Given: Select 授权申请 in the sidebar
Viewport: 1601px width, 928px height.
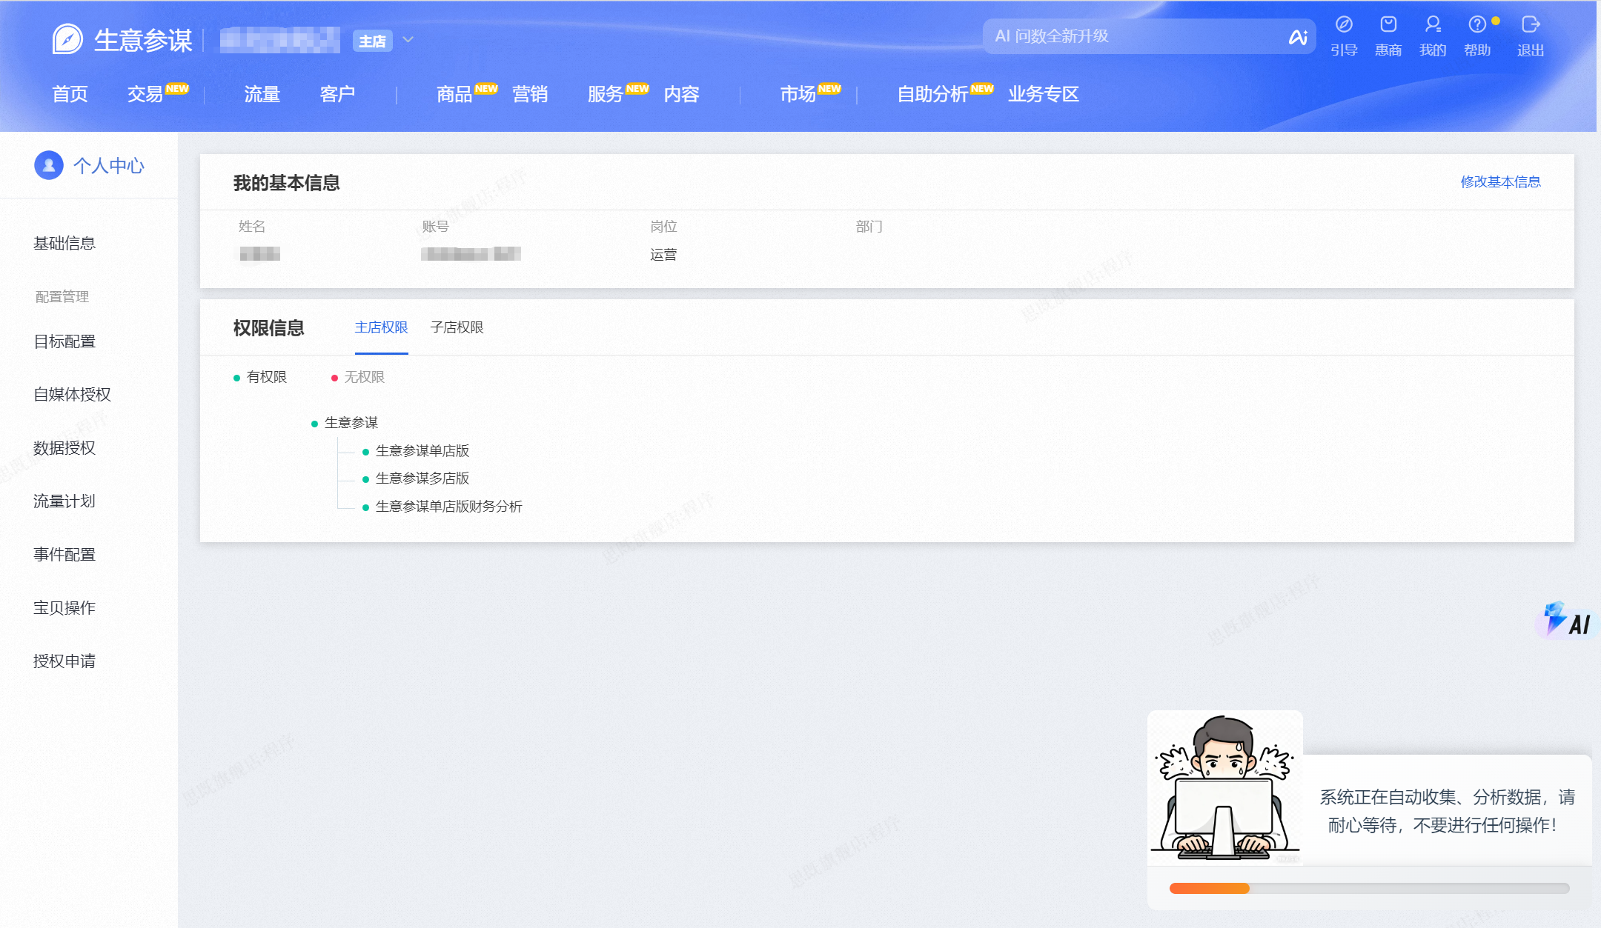Looking at the screenshot, I should tap(64, 661).
